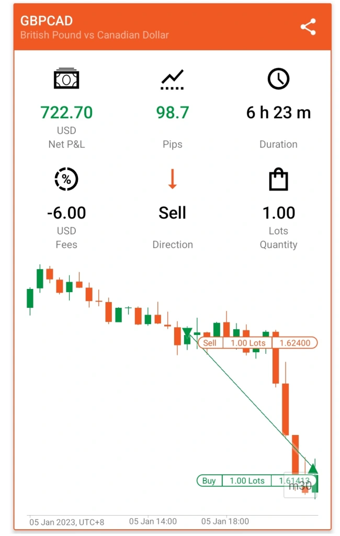Click the percent Fees icon

pyautogui.click(x=66, y=179)
